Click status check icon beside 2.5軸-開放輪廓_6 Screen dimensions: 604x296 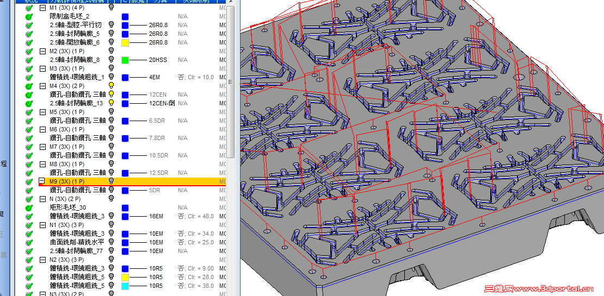(x=29, y=43)
